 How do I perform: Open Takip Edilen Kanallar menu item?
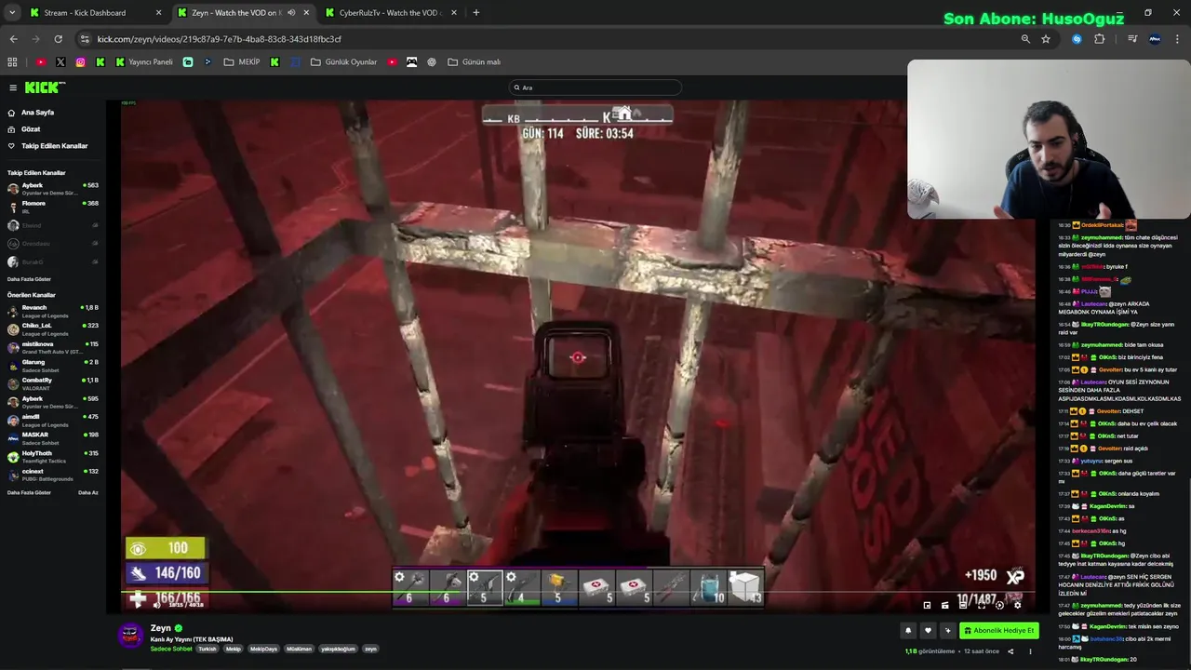tap(47, 146)
